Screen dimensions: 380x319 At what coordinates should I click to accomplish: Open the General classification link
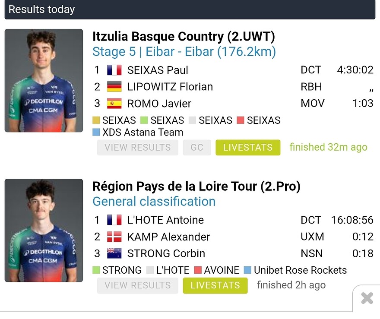click(154, 202)
